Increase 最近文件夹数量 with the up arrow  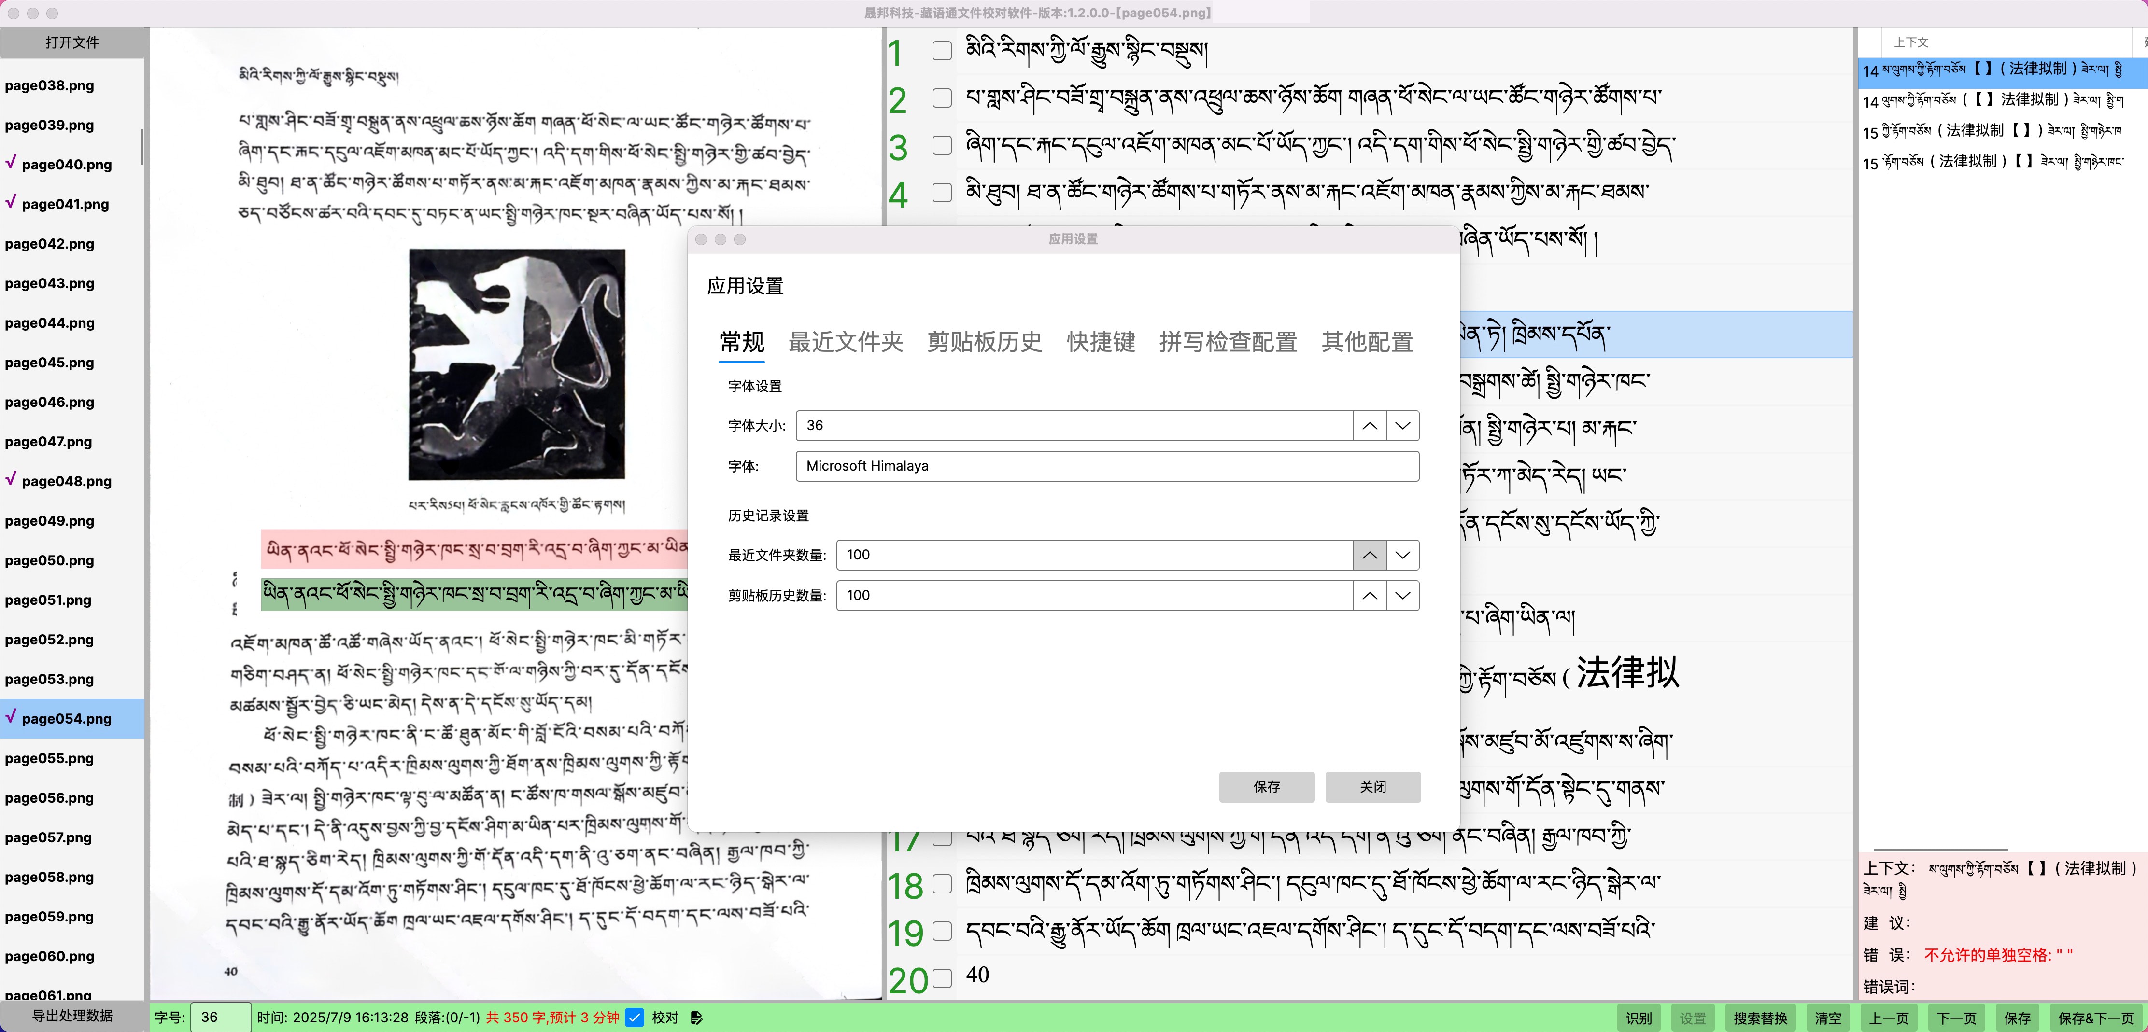[1369, 555]
